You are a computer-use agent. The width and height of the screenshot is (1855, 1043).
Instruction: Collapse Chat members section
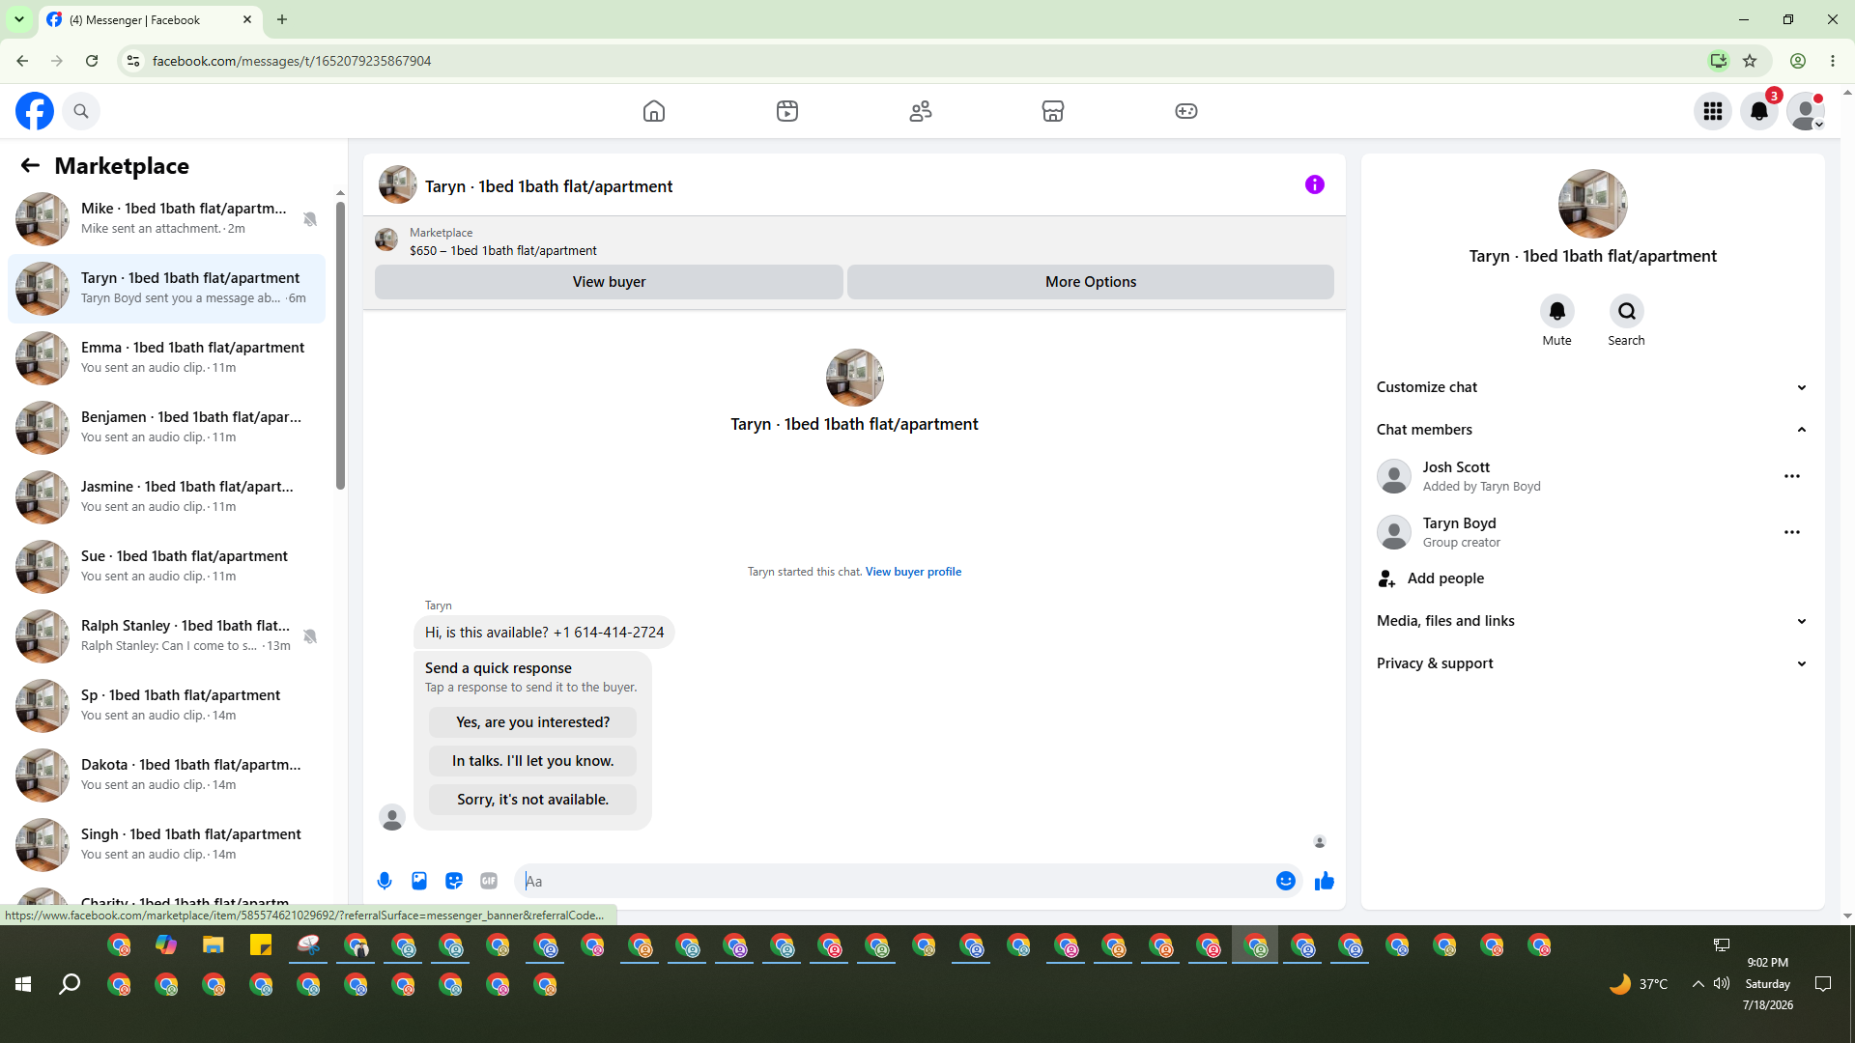click(x=1592, y=430)
